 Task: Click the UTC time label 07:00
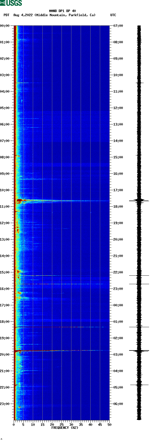pyautogui.click(x=118, y=26)
